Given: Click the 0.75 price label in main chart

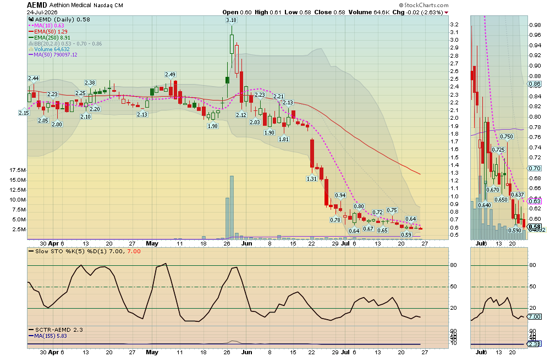Looking at the screenshot, I should click(x=392, y=210).
